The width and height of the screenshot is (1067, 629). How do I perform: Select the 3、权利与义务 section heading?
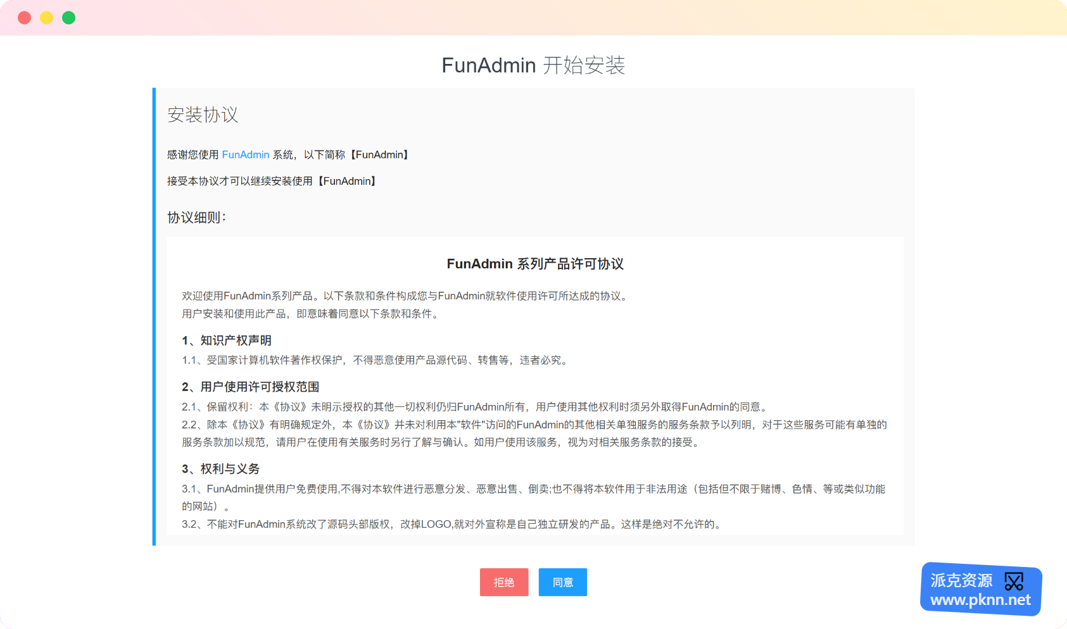tap(220, 469)
